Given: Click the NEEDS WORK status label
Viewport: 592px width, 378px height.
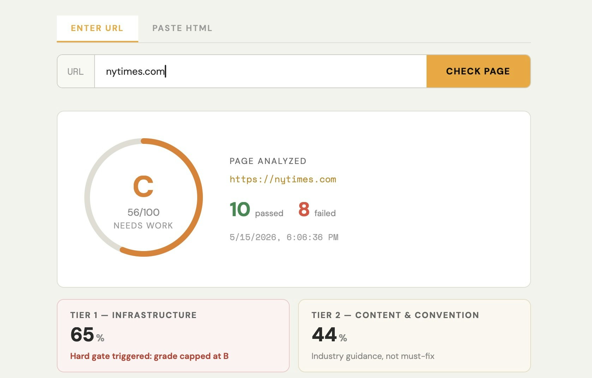Looking at the screenshot, I should click(x=143, y=226).
